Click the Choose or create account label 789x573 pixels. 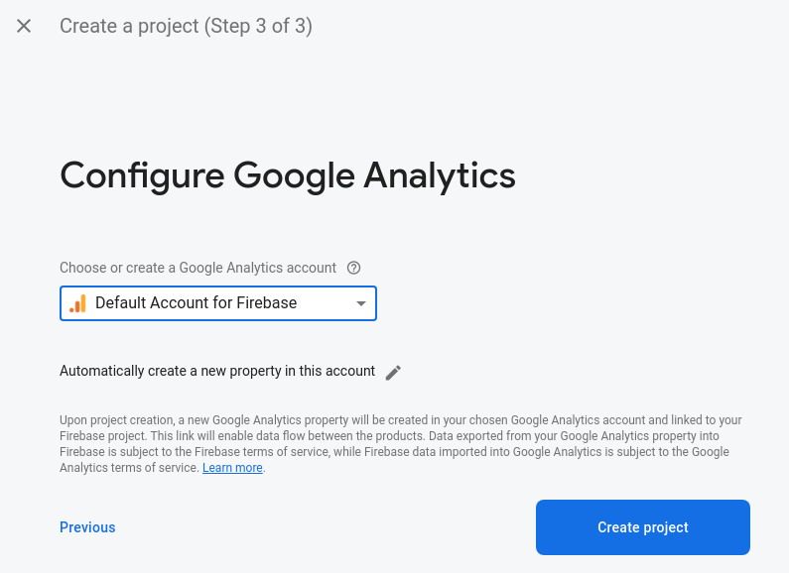pyautogui.click(x=197, y=268)
